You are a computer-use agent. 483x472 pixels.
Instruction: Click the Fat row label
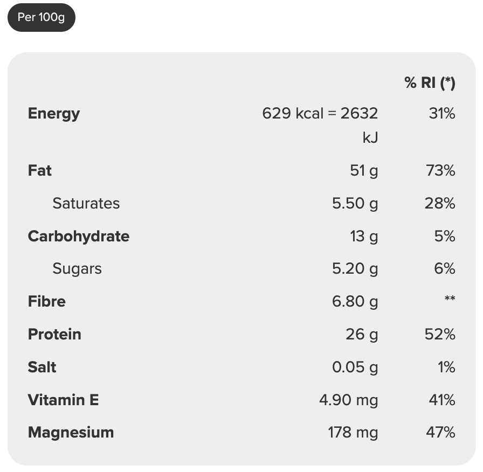(40, 171)
